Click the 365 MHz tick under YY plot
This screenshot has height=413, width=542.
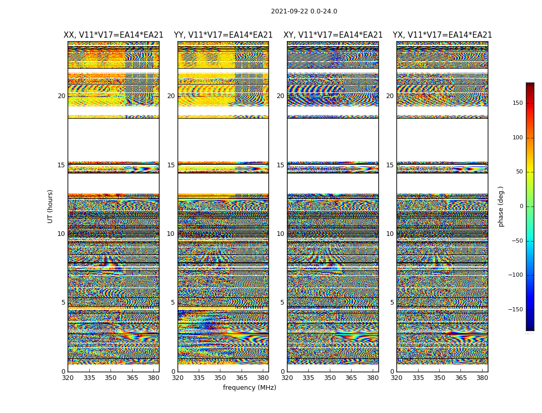coord(242,378)
